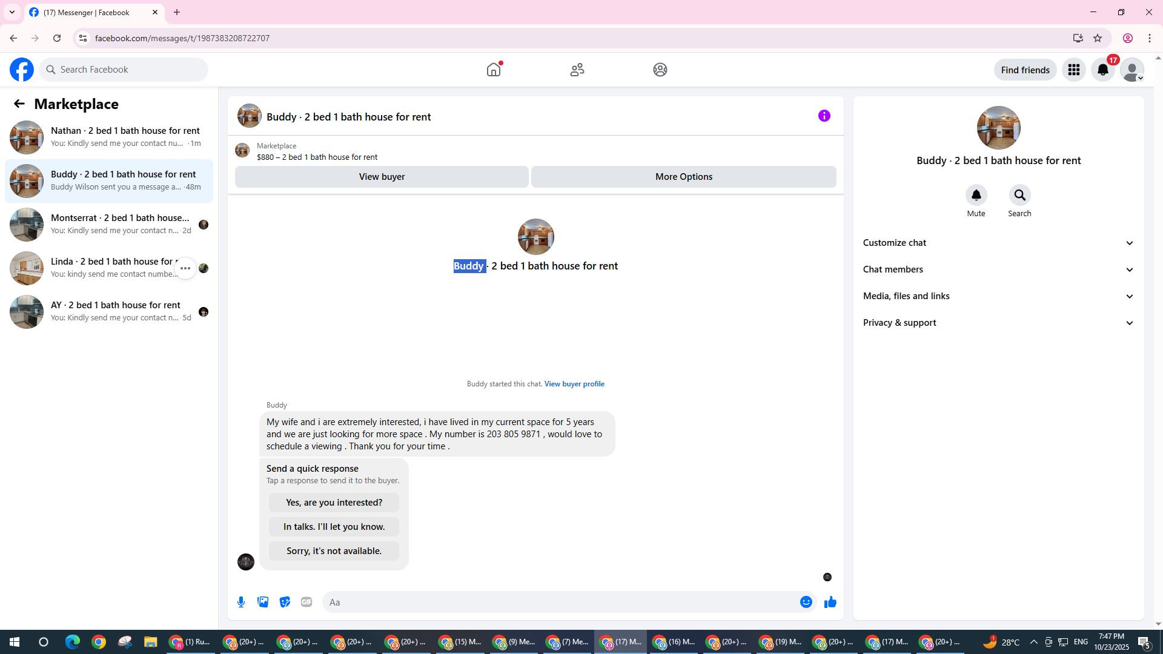Click the voice clip microphone icon

(x=241, y=602)
